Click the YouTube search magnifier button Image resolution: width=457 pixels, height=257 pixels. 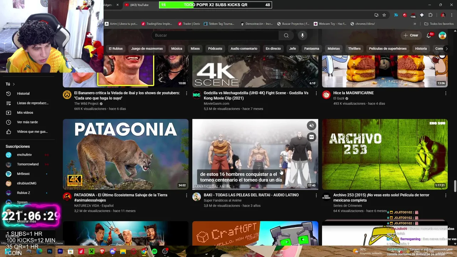pos(286,35)
